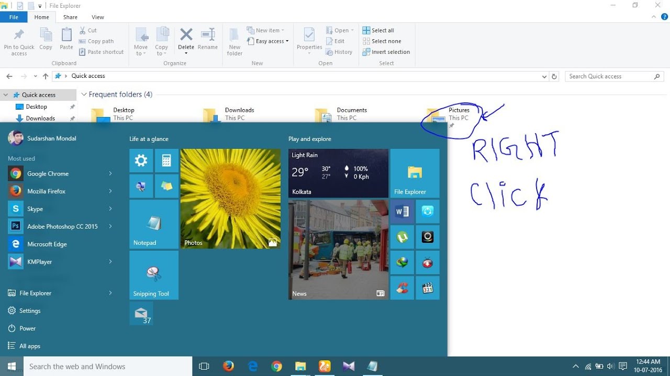Open the Easy access dropdown
The height and width of the screenshot is (376, 670).
click(268, 41)
